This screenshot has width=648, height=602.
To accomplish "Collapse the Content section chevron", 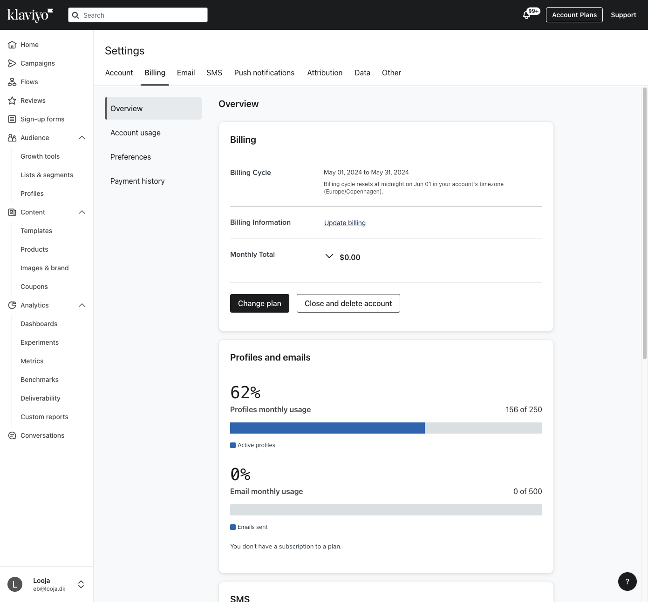I will coord(82,212).
